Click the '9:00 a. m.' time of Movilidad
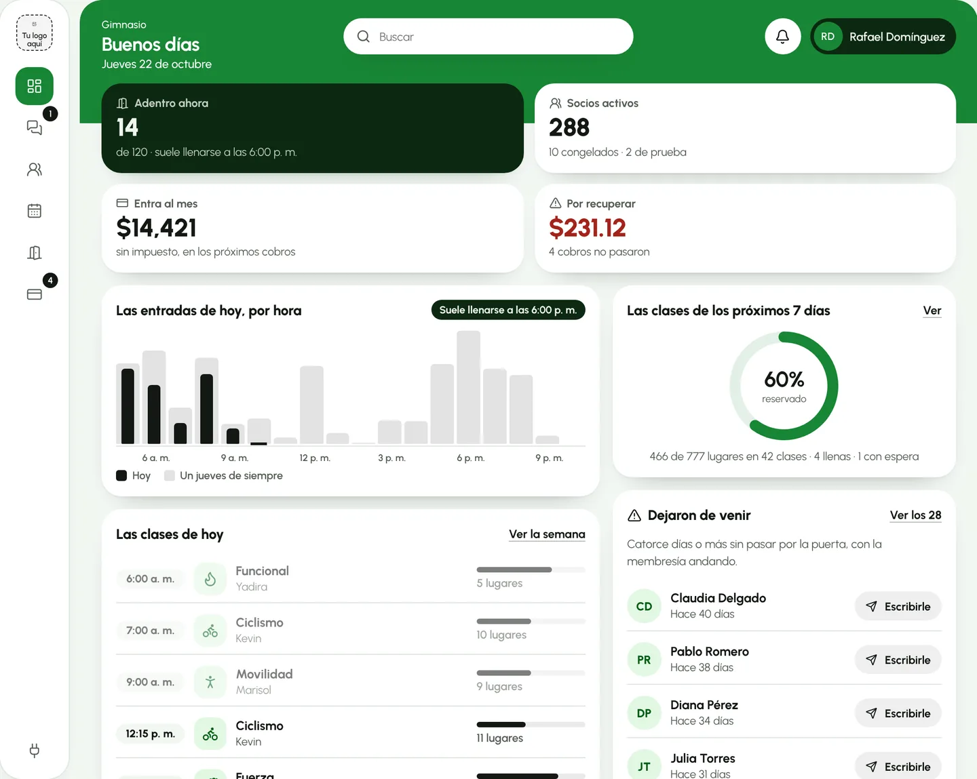The image size is (977, 779). pos(150,682)
